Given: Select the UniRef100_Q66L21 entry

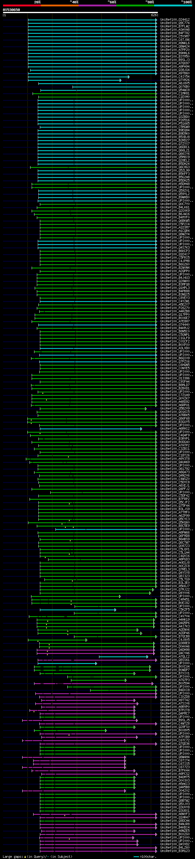Looking at the screenshot, I should pyautogui.click(x=175, y=151).
